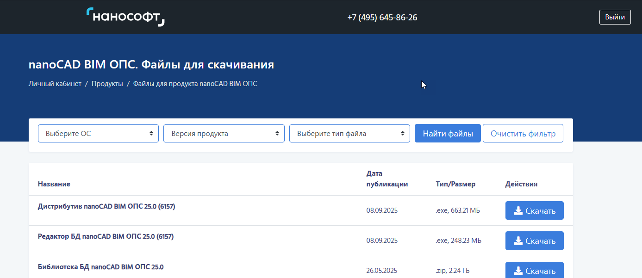Viewport: 642px width, 278px height.
Task: Click the phone number +7 (495) 645-86-26
Action: (382, 18)
